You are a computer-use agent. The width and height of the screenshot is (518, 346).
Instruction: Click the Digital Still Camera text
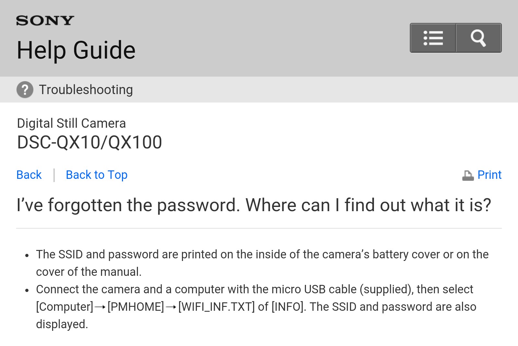[x=71, y=123]
